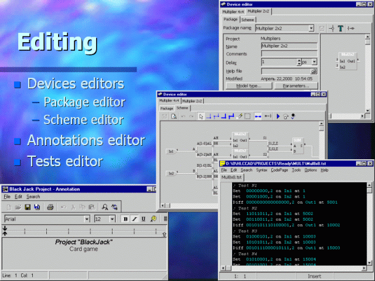The image size is (375, 281).
Task: Toggle Italic formatting in Annotation editor
Action: [x=134, y=219]
